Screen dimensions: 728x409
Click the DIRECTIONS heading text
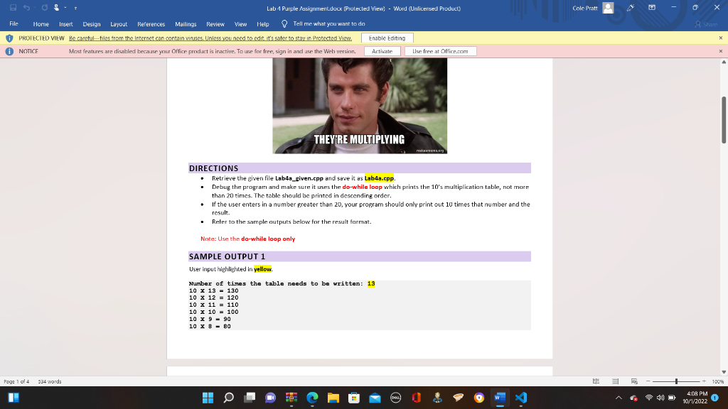click(x=213, y=168)
